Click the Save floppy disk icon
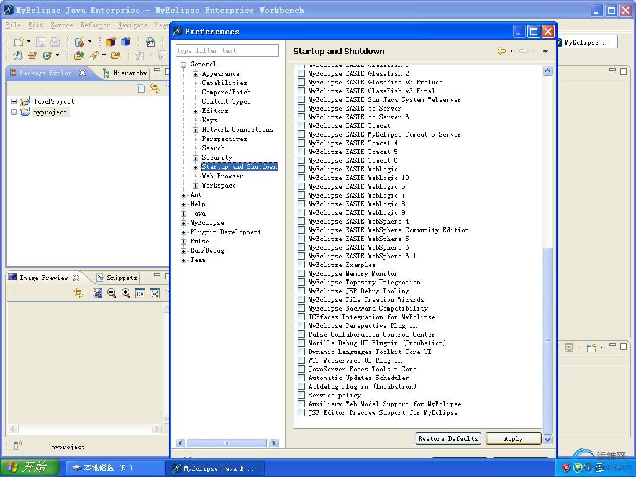This screenshot has height=477, width=636. (x=40, y=42)
